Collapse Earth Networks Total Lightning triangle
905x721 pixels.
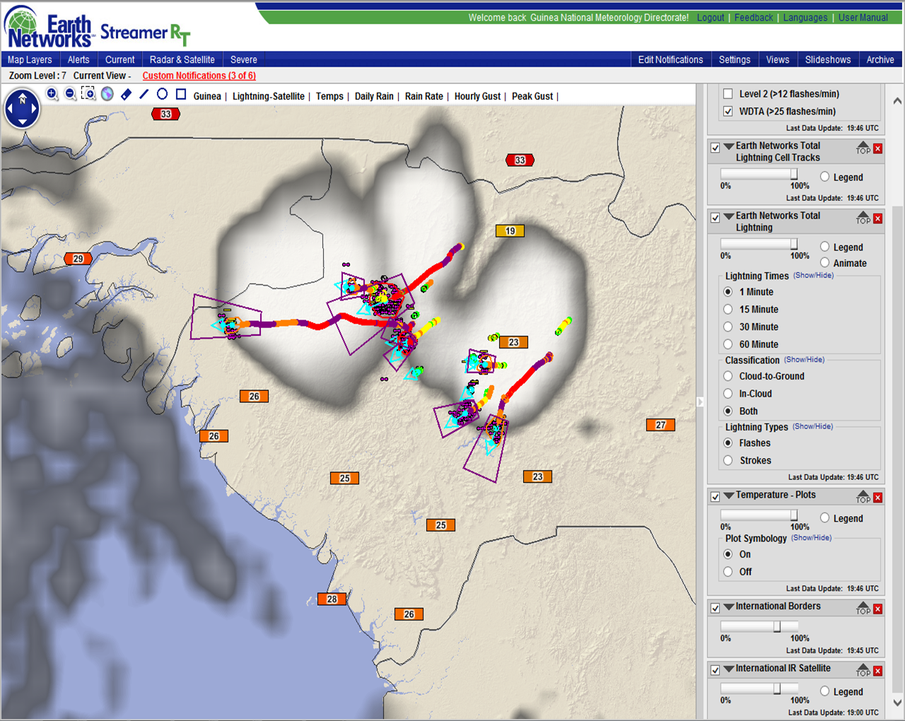point(728,216)
